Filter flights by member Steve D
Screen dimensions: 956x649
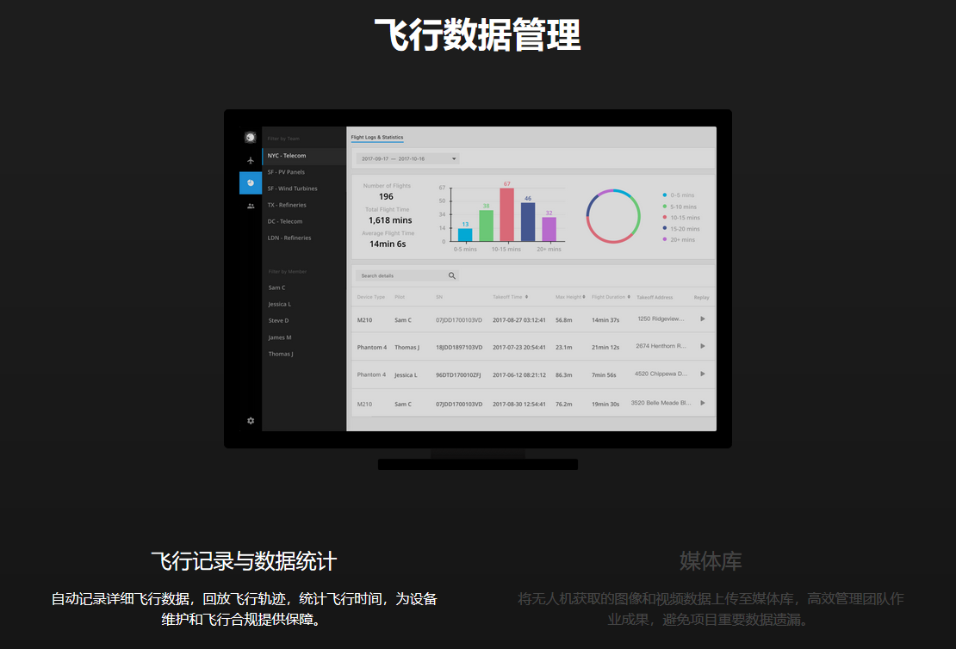[x=278, y=321]
